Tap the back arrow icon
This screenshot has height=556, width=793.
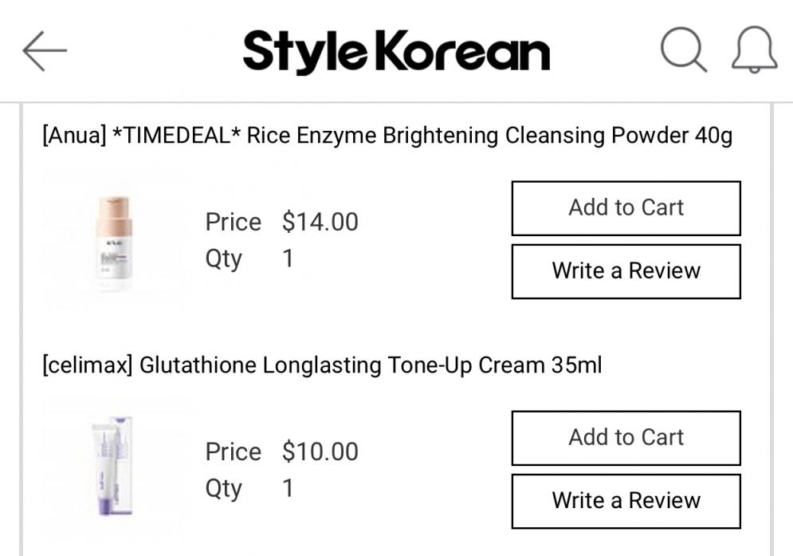pos(45,50)
